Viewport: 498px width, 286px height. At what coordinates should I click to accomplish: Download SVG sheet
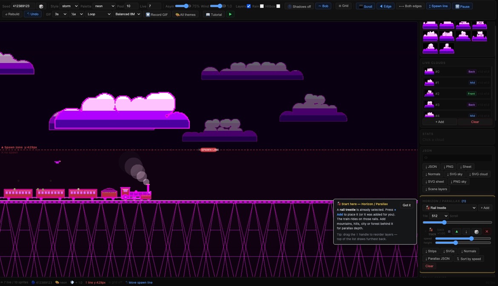[435, 182]
